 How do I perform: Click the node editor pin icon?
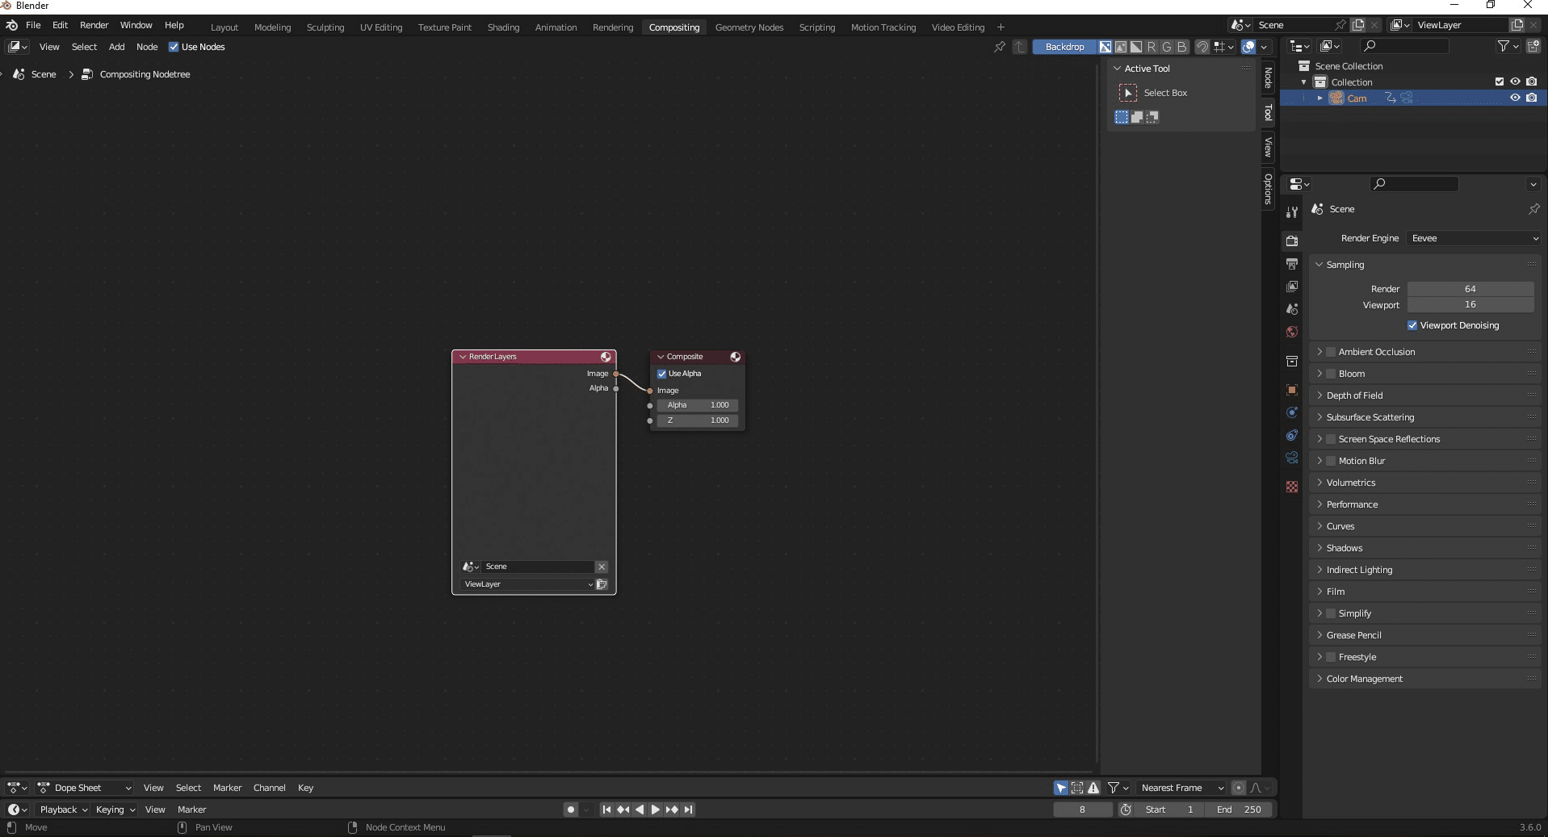coord(1000,47)
